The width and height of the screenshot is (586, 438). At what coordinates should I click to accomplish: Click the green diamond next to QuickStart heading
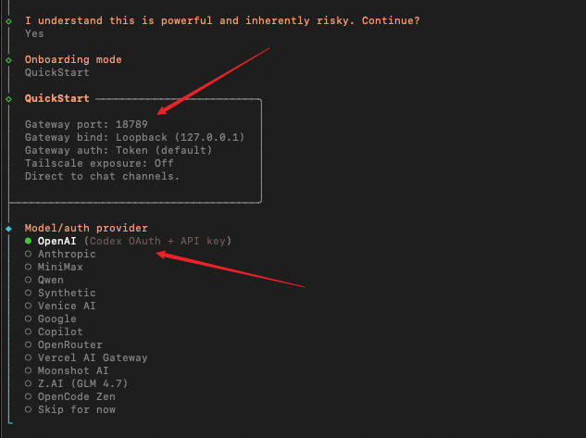tap(9, 99)
